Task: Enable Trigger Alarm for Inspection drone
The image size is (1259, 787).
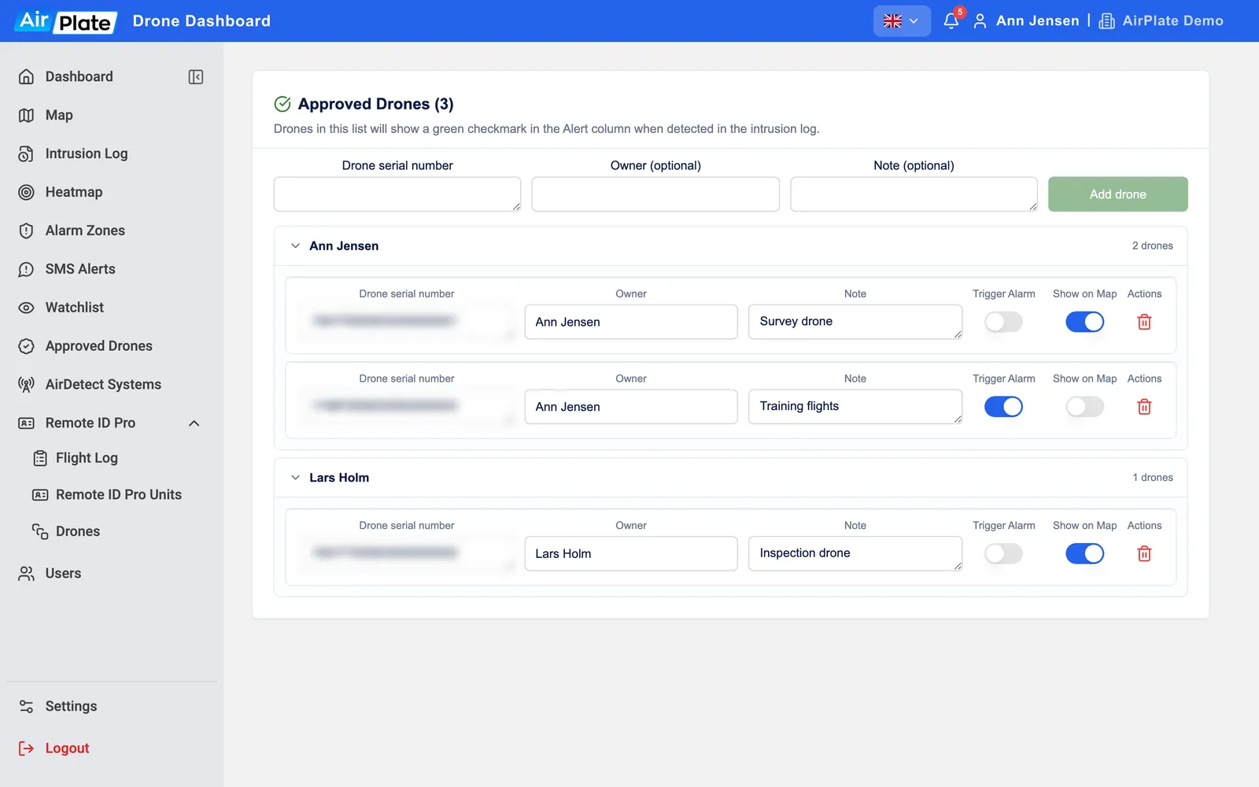Action: point(1003,554)
